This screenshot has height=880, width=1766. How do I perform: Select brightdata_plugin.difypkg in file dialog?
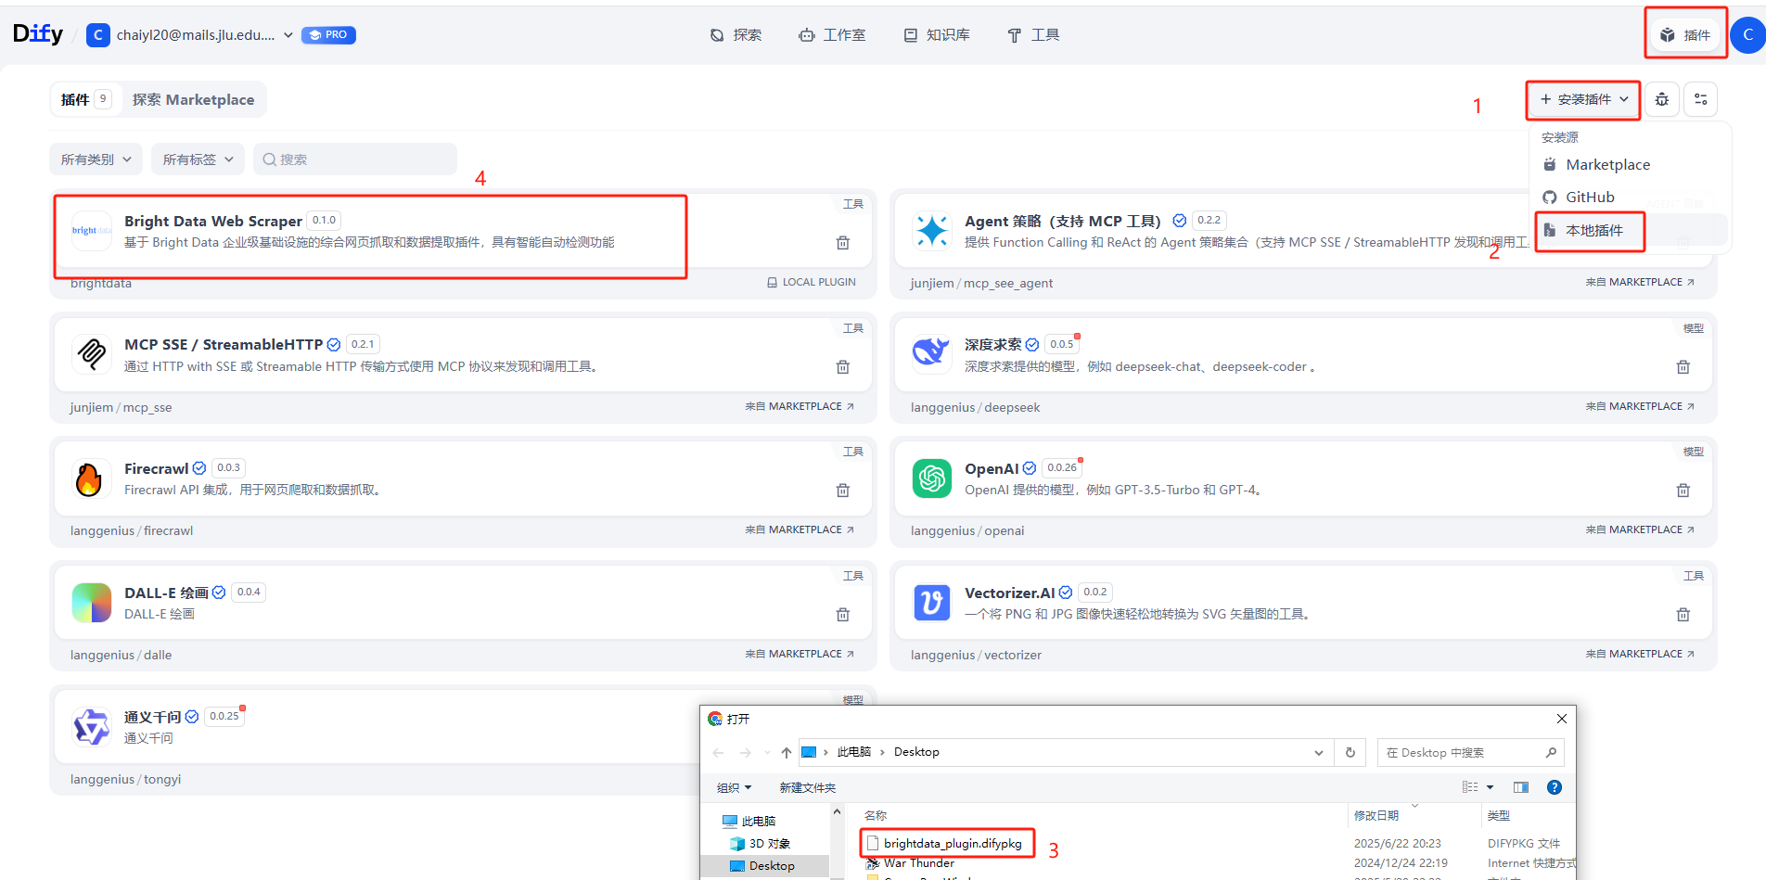[953, 844]
